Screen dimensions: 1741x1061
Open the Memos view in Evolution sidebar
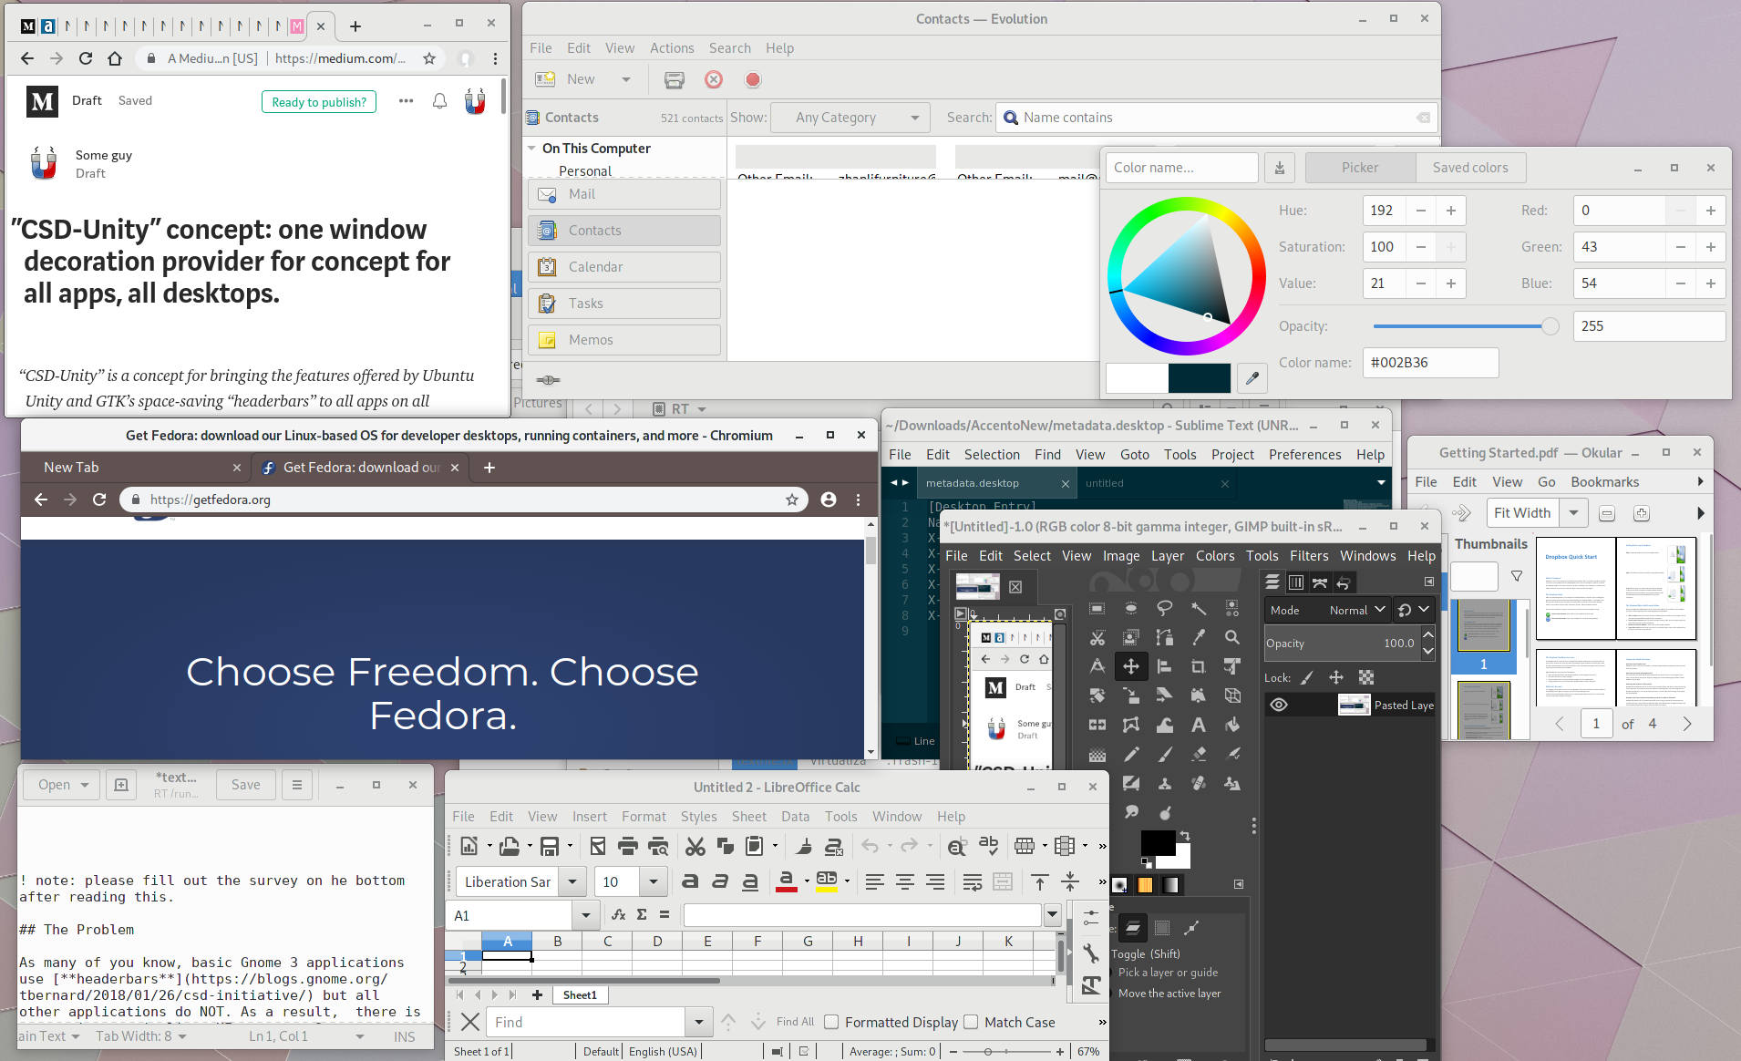click(624, 340)
